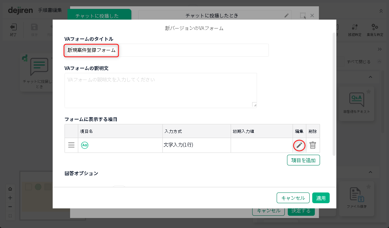
Task: Expand the side panel with the >> arrows
Action: pos(380,49)
